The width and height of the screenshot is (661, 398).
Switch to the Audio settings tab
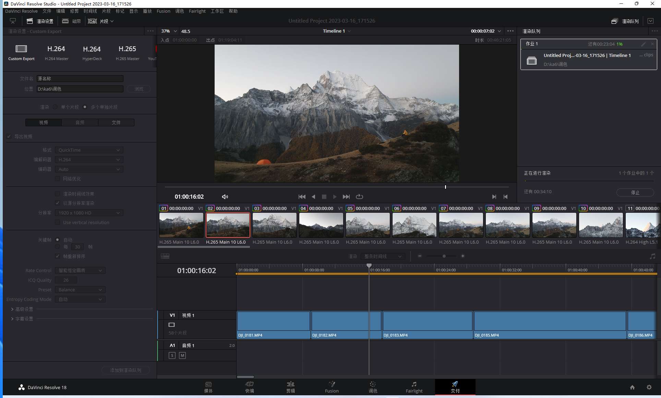click(x=80, y=122)
